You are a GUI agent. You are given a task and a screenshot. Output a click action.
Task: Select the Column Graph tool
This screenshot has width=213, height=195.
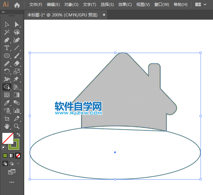coord(17,111)
